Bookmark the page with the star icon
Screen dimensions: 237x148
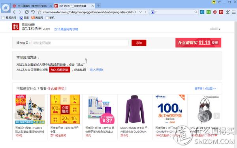click(x=39, y=12)
